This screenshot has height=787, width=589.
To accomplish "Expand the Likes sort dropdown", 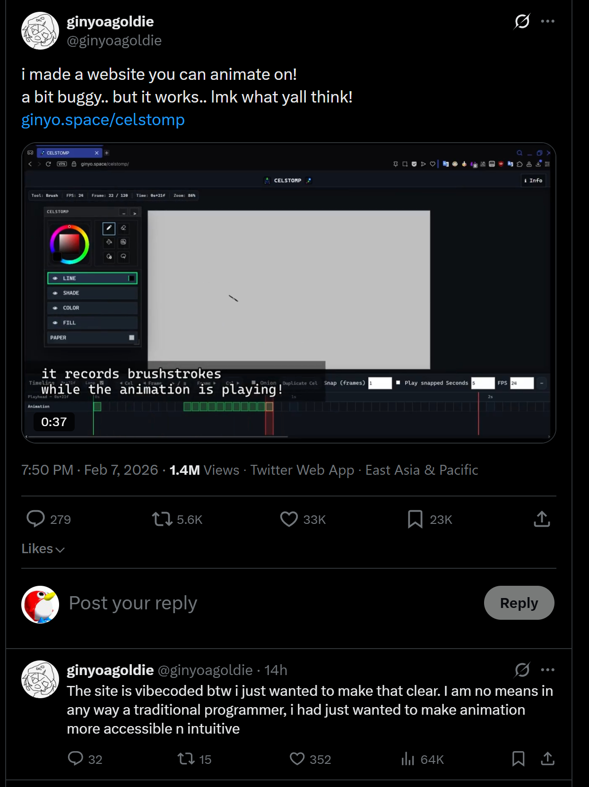I will click(x=43, y=549).
